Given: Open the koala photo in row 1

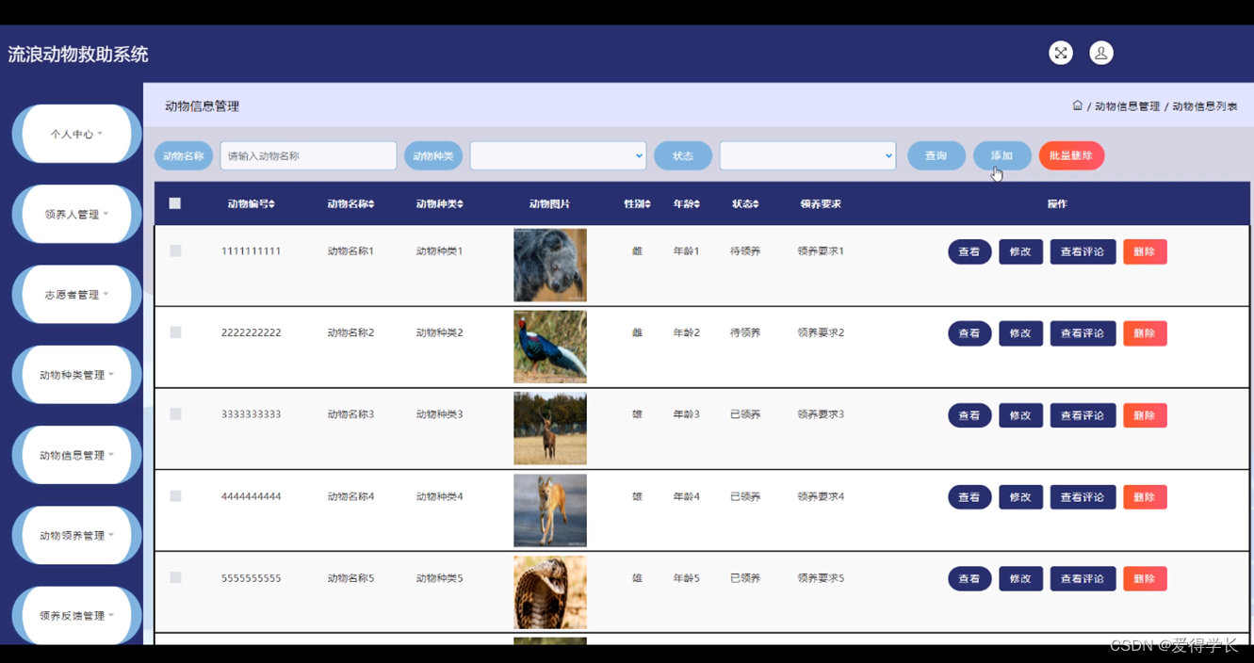Looking at the screenshot, I should (x=550, y=265).
